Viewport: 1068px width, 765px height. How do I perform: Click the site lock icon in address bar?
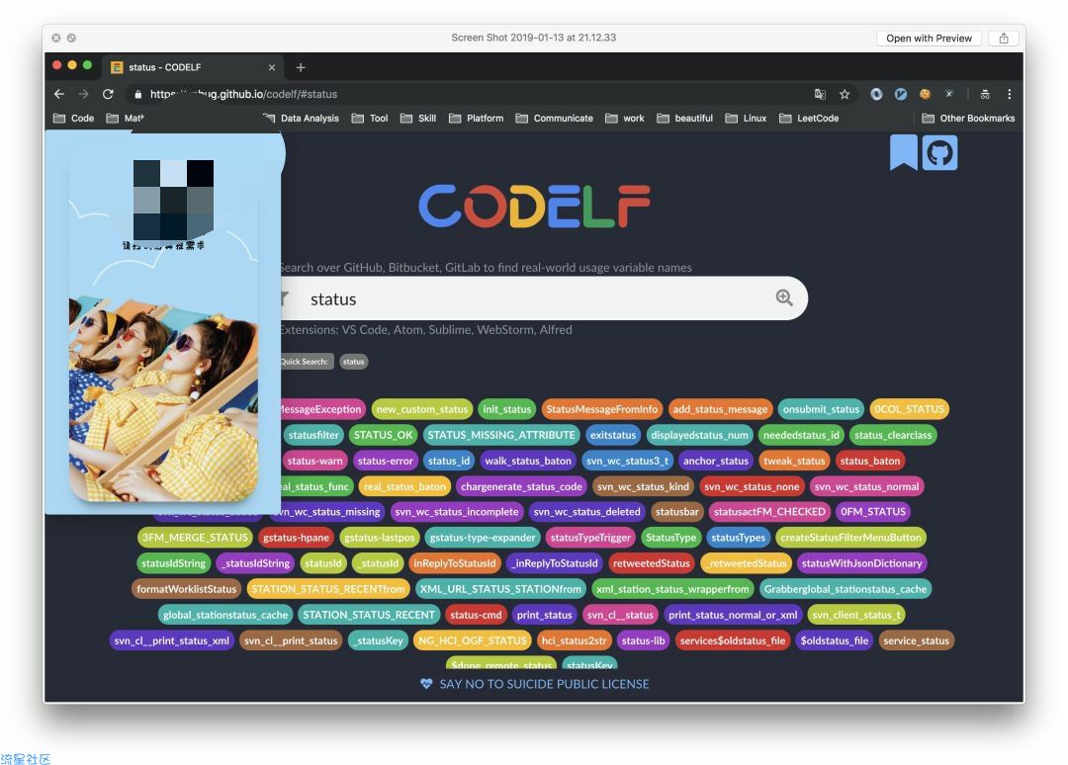click(138, 94)
